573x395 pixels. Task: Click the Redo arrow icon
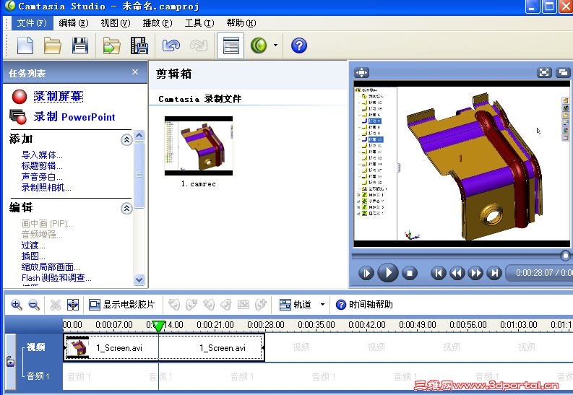tap(199, 45)
